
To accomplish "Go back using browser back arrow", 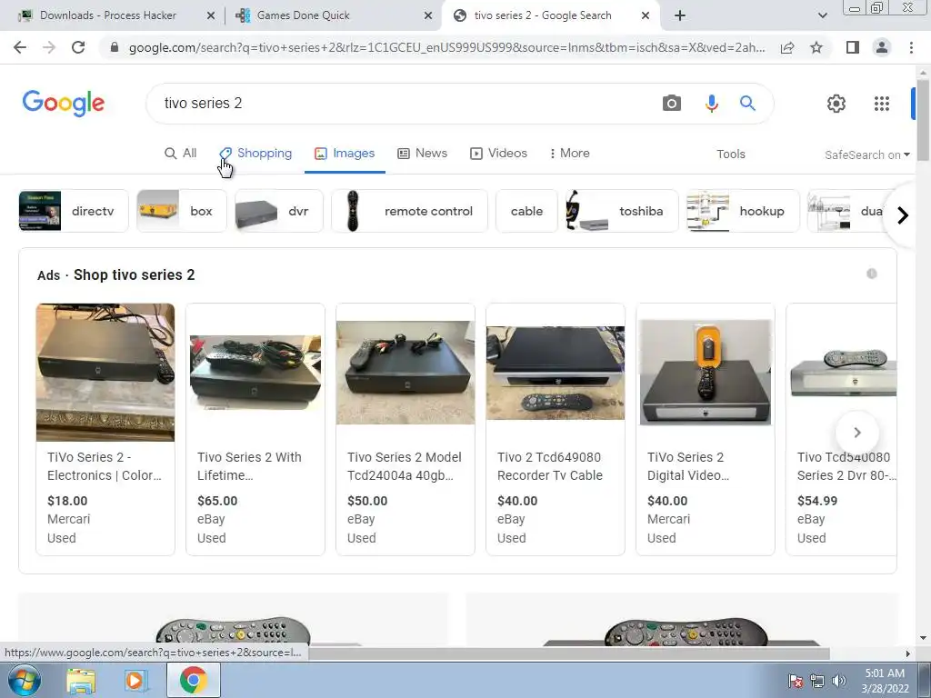I will pos(20,47).
